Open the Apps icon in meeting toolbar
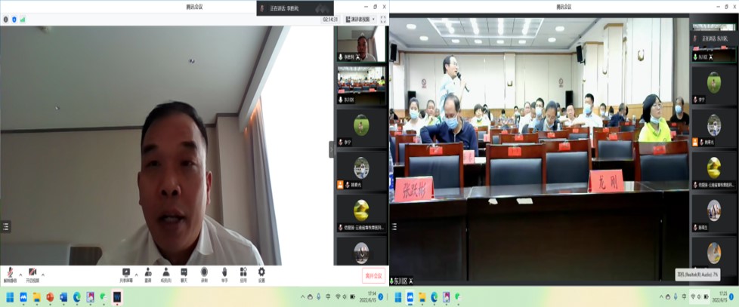The height and width of the screenshot is (307, 739). tap(243, 275)
